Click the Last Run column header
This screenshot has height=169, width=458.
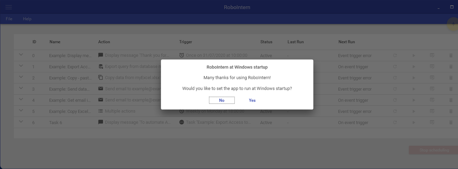pos(296,42)
